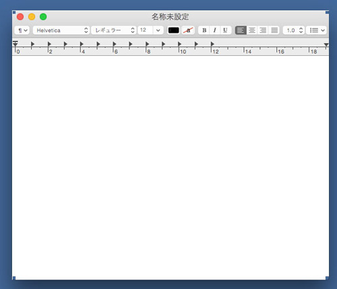This screenshot has width=337, height=289.
Task: Align text left
Action: click(241, 30)
